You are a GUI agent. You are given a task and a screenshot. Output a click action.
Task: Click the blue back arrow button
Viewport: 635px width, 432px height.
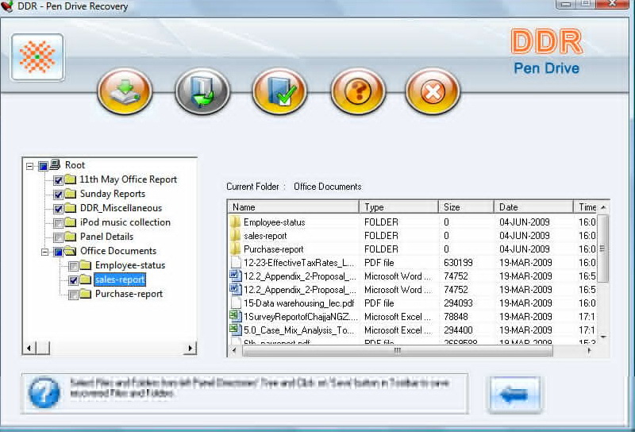[515, 393]
